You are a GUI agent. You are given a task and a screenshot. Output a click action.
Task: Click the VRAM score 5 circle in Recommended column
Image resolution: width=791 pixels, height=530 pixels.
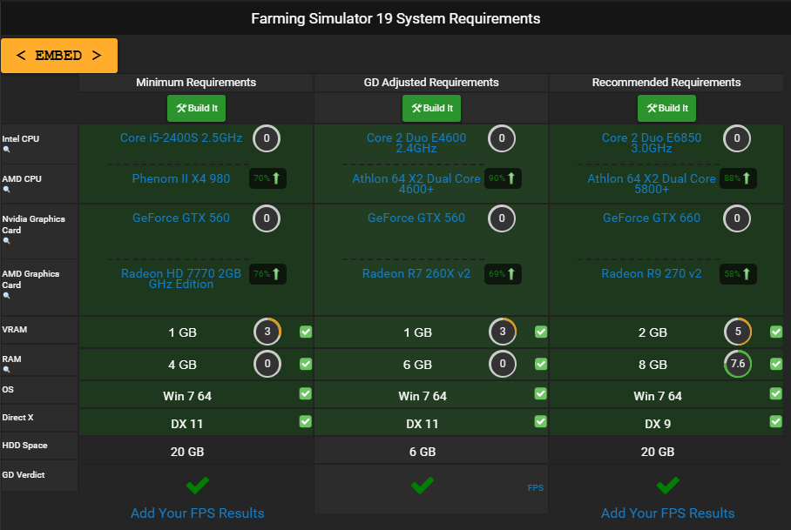click(738, 332)
